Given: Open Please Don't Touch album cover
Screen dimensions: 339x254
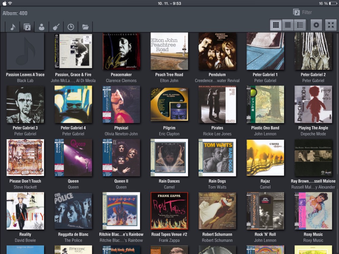Looking at the screenshot, I should (x=25, y=157).
